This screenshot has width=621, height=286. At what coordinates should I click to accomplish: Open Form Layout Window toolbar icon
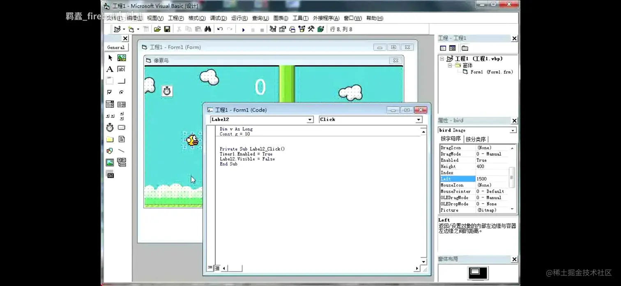coord(292,29)
